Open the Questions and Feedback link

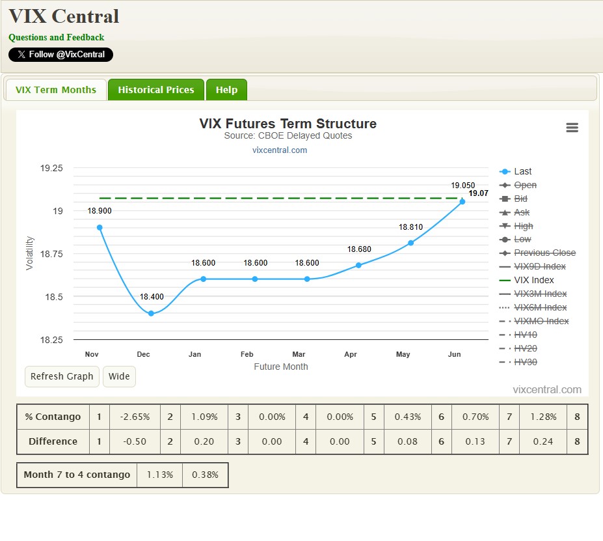(56, 37)
